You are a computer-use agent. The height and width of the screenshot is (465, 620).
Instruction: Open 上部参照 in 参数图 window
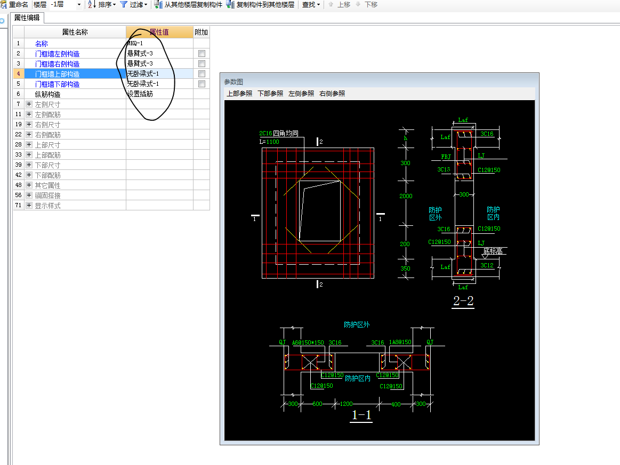(x=239, y=94)
